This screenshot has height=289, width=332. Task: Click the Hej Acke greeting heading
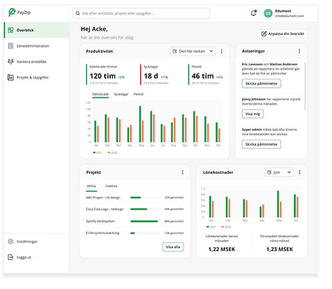[94, 29]
